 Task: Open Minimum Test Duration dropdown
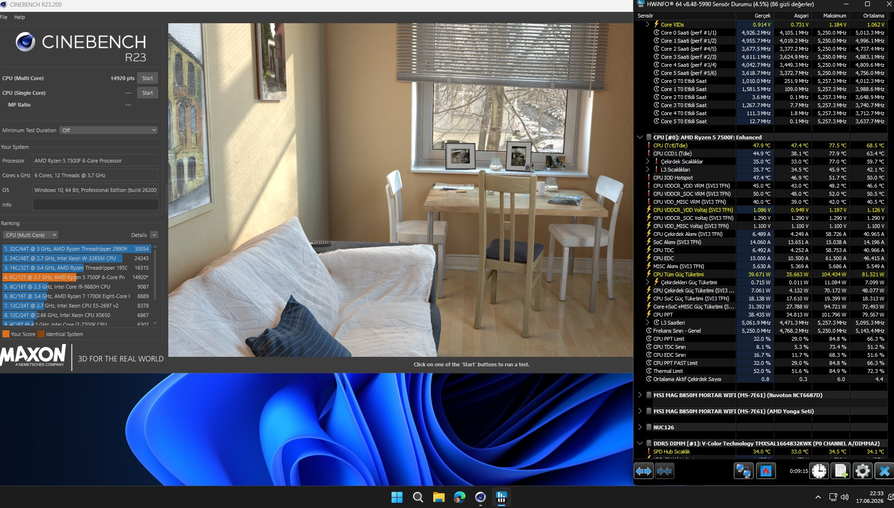(x=109, y=130)
